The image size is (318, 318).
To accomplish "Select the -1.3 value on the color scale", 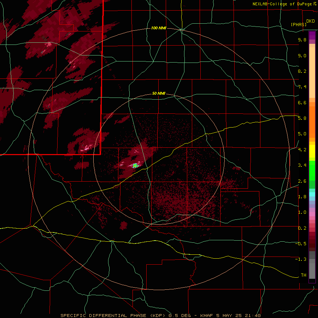I will coord(301,259).
